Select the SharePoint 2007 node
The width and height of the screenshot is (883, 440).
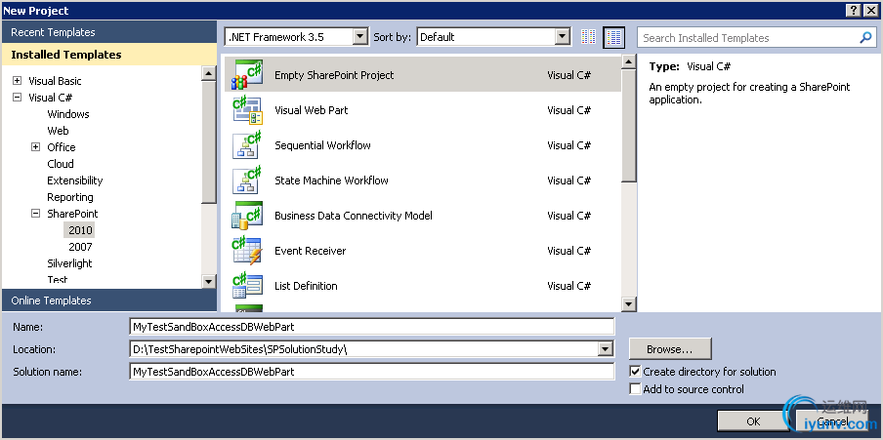pos(80,247)
